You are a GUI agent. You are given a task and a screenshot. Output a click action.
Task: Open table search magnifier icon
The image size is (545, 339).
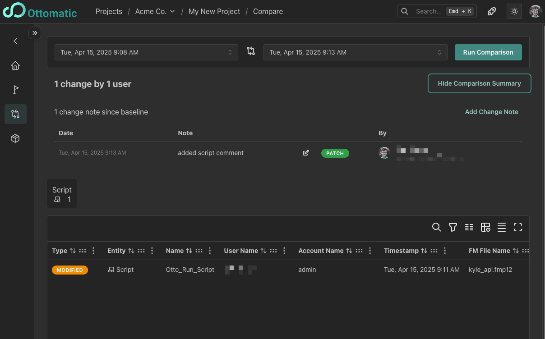tap(436, 227)
